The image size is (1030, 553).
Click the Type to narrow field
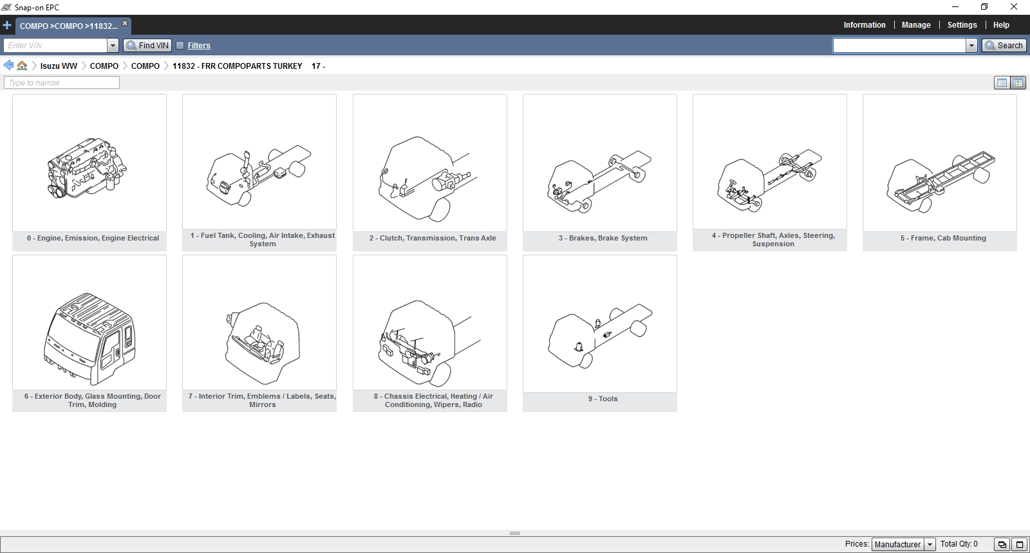click(x=62, y=83)
